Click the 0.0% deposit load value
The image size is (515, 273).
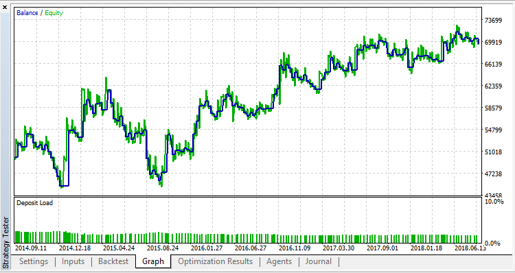tap(492, 243)
